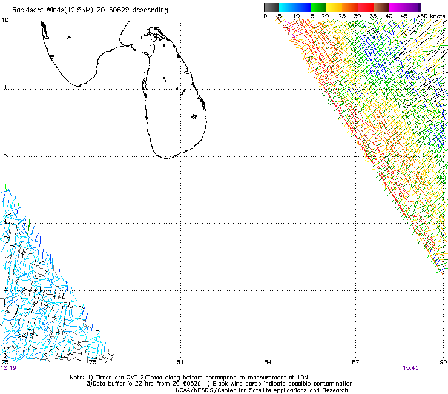The width and height of the screenshot is (448, 394).
Task: Click the latitude label '6' on left axis
Action: click(x=5, y=155)
